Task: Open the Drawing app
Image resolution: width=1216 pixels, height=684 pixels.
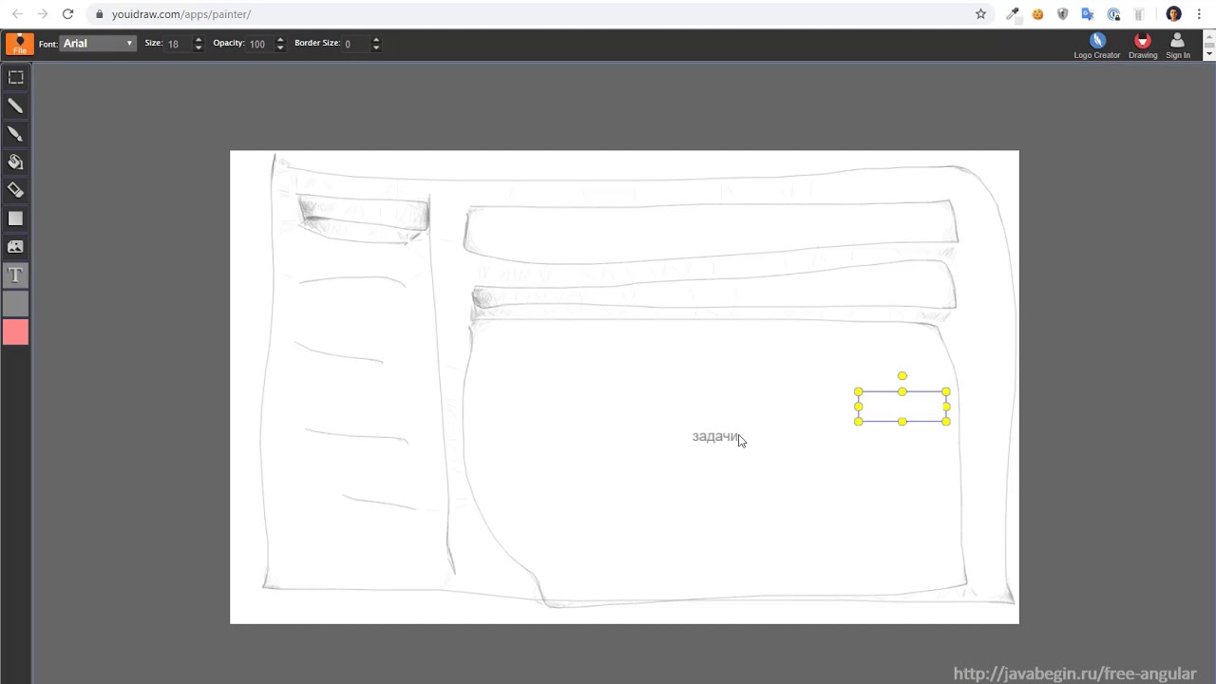Action: pyautogui.click(x=1143, y=45)
